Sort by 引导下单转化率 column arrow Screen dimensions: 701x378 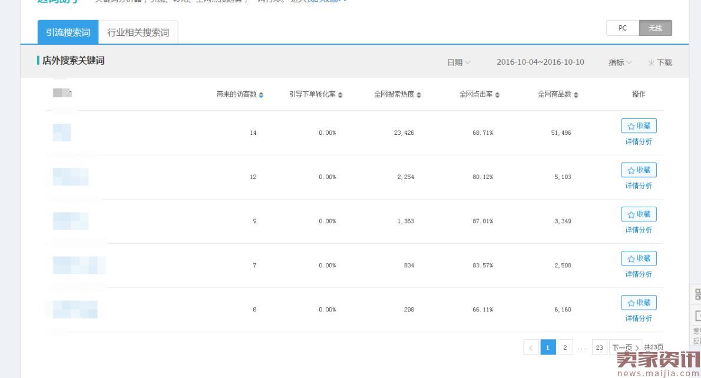point(340,95)
